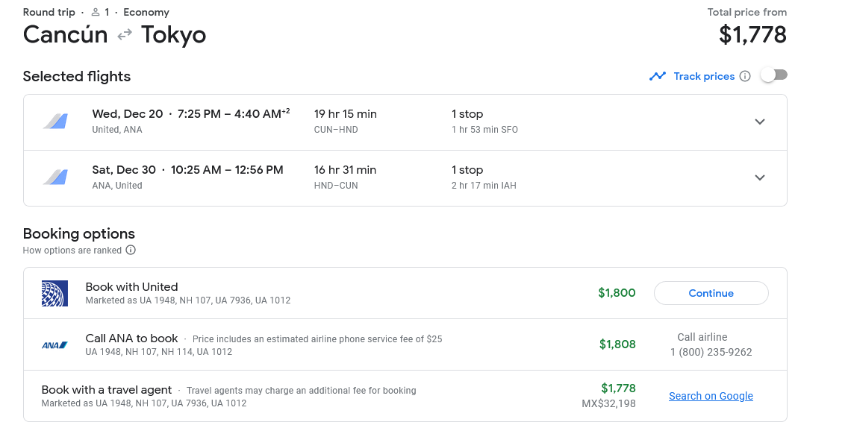Click the Economy class label
This screenshot has width=851, height=425.
(146, 12)
